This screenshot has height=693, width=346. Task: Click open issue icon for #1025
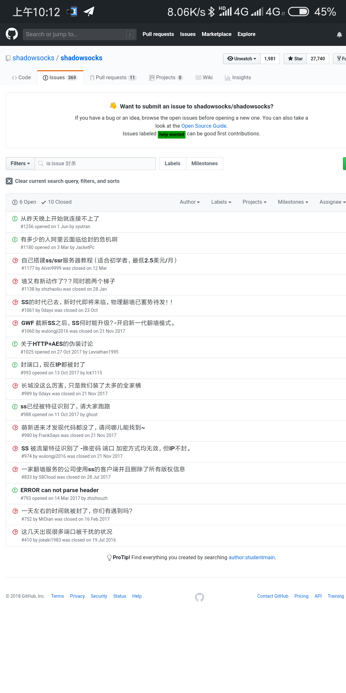[x=15, y=344]
